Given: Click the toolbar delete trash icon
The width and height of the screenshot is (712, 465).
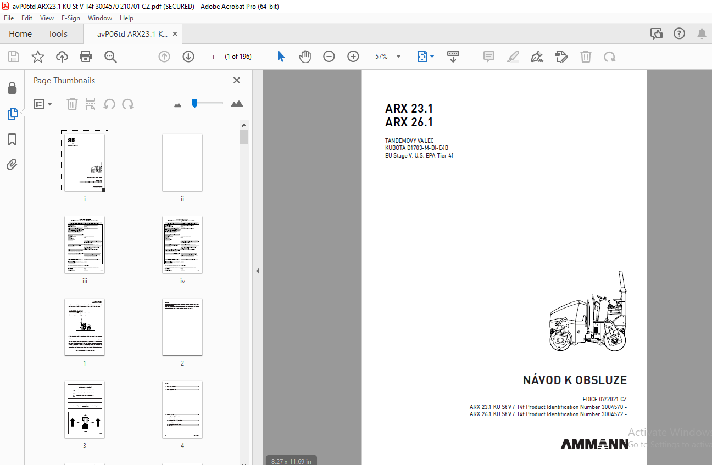Looking at the screenshot, I should (586, 57).
